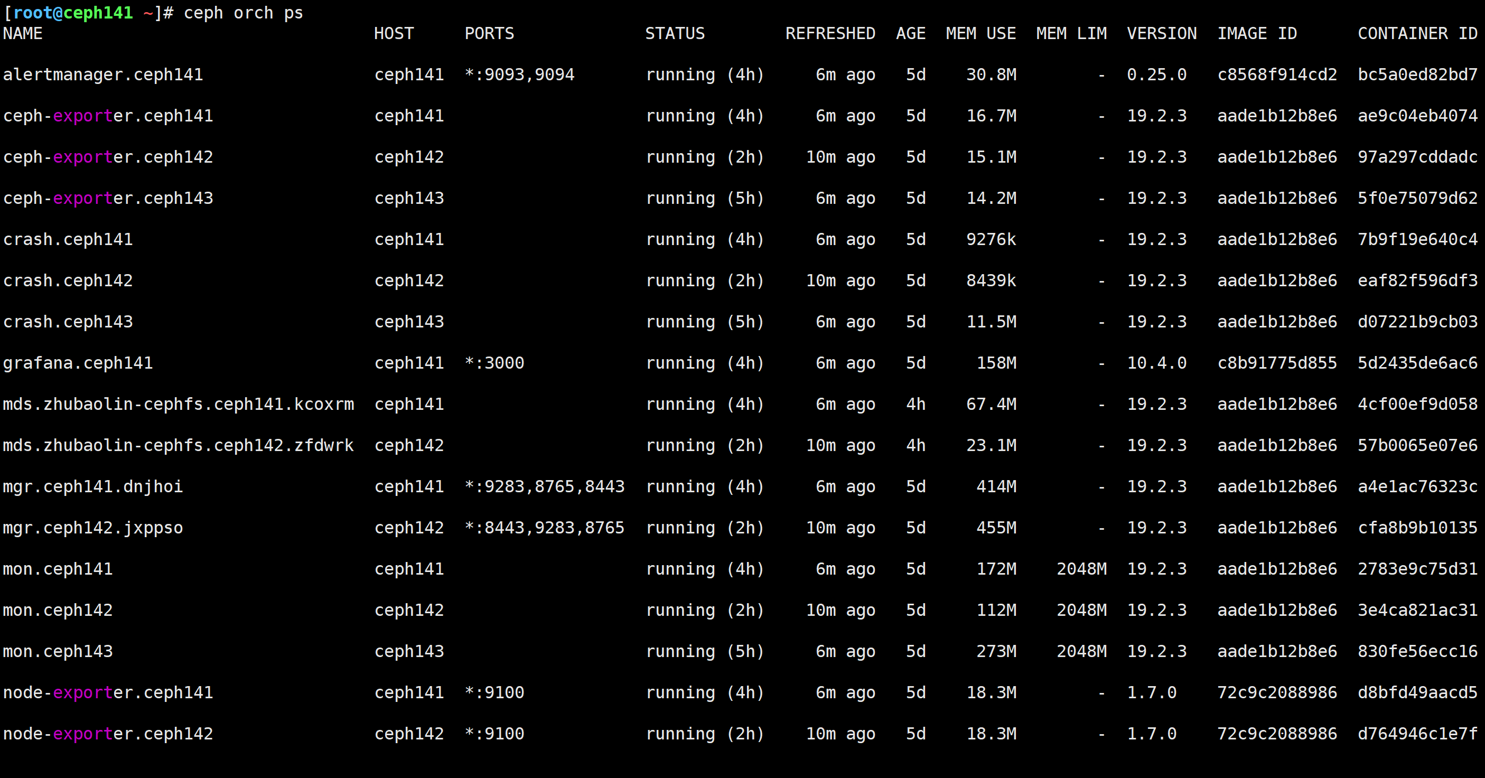Select the mon.ceph141 daemon name

pos(58,569)
